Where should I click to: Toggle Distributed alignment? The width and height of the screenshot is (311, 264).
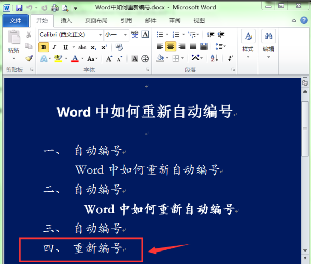[204, 46]
